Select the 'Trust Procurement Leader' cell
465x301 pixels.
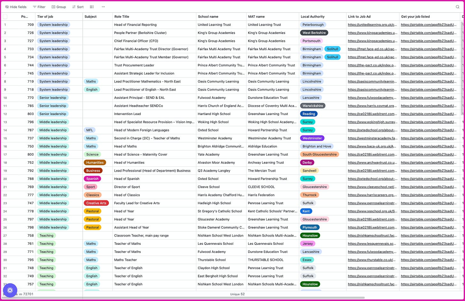click(x=154, y=65)
